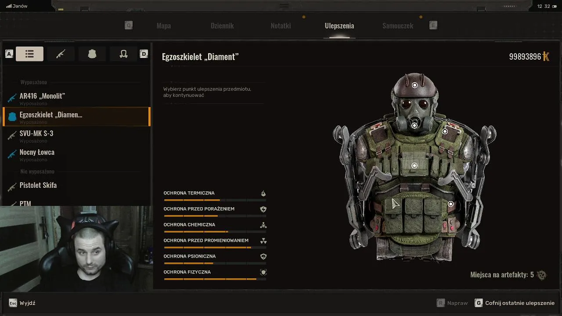
Task: Click the SVU-MK S-3 weapon icon
Action: 12,136
